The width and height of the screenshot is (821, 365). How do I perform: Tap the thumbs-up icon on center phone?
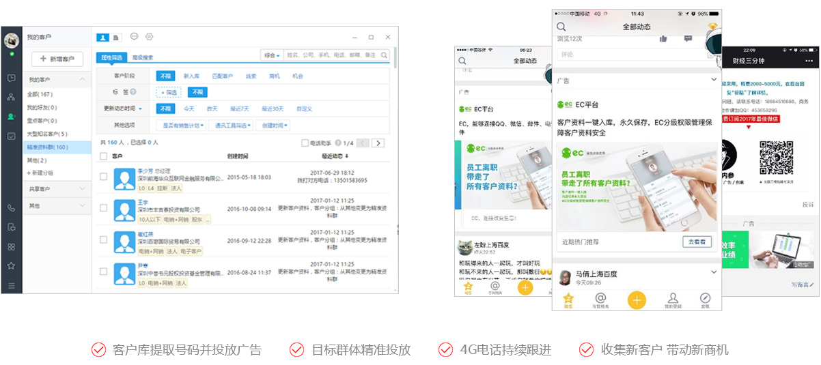(x=663, y=39)
